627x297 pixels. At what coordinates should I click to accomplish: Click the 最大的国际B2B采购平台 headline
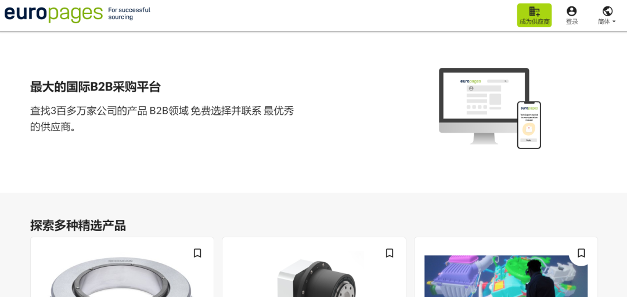[95, 87]
